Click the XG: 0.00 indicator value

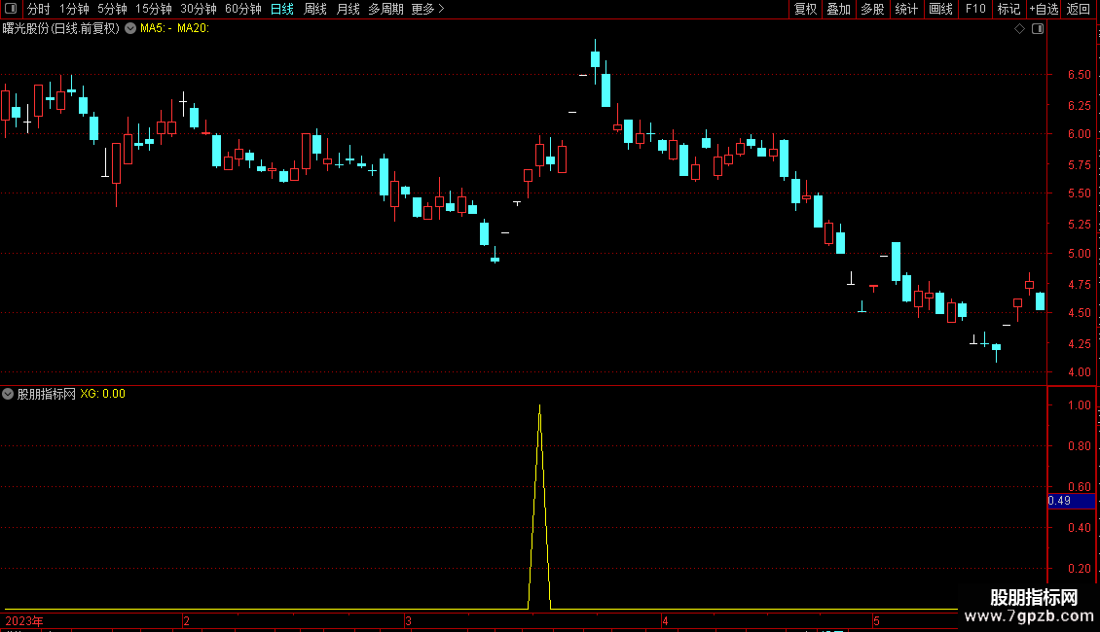[x=102, y=394]
